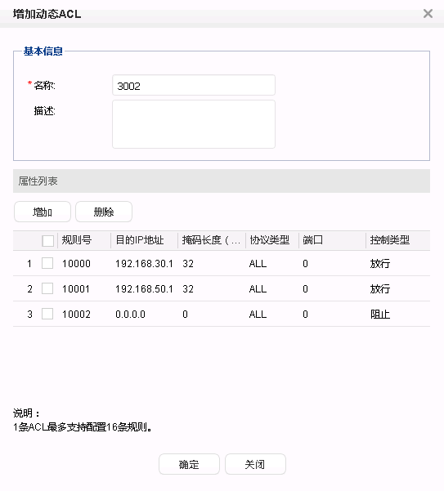Select the 192.168.50.1 address cell

(x=144, y=288)
